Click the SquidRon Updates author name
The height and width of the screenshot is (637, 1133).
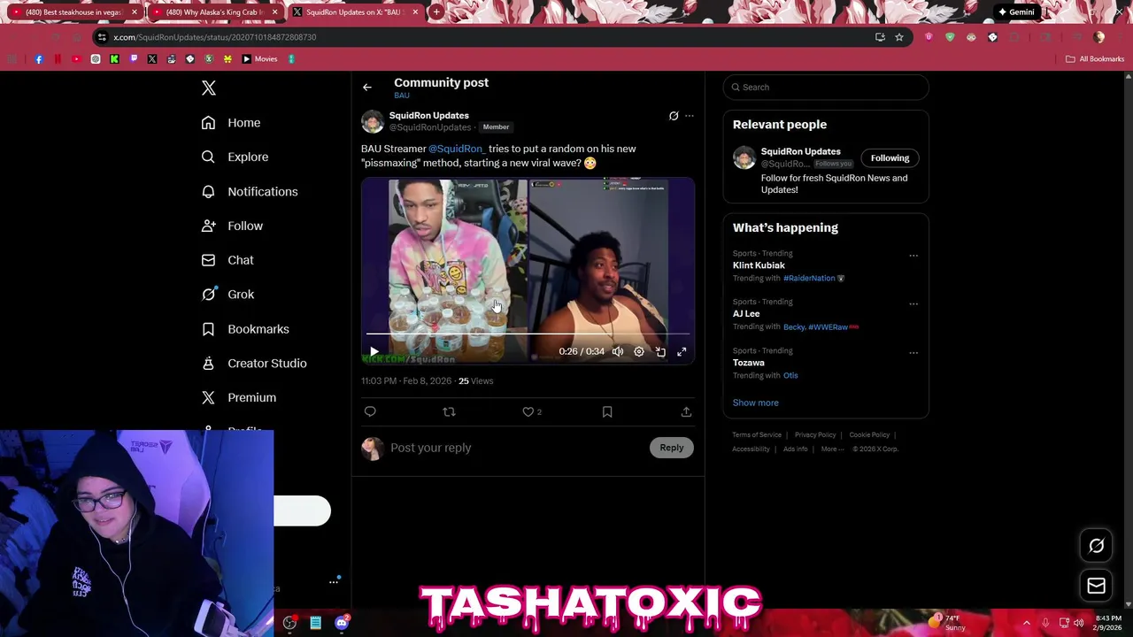tap(429, 115)
